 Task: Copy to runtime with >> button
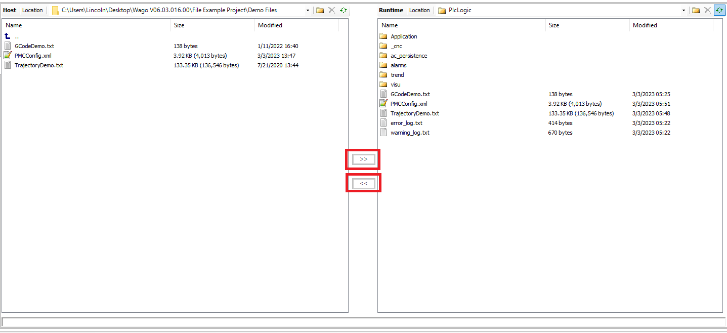point(363,159)
